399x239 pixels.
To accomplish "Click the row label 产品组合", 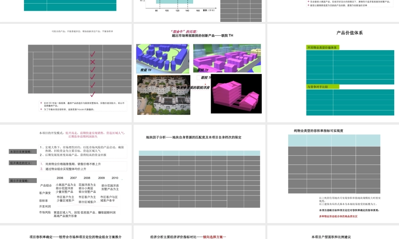I will [x=46, y=185].
